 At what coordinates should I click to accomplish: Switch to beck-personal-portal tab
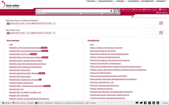(106, 1)
